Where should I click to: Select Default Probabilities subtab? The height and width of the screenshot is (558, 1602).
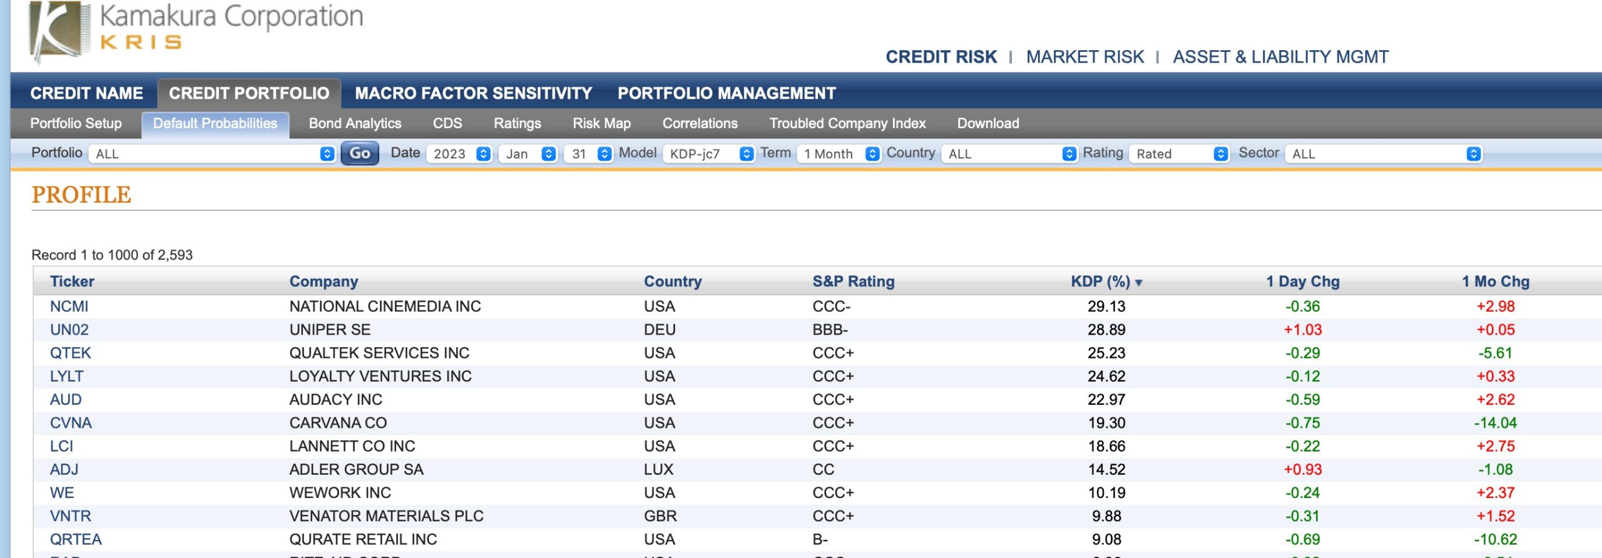pos(215,124)
